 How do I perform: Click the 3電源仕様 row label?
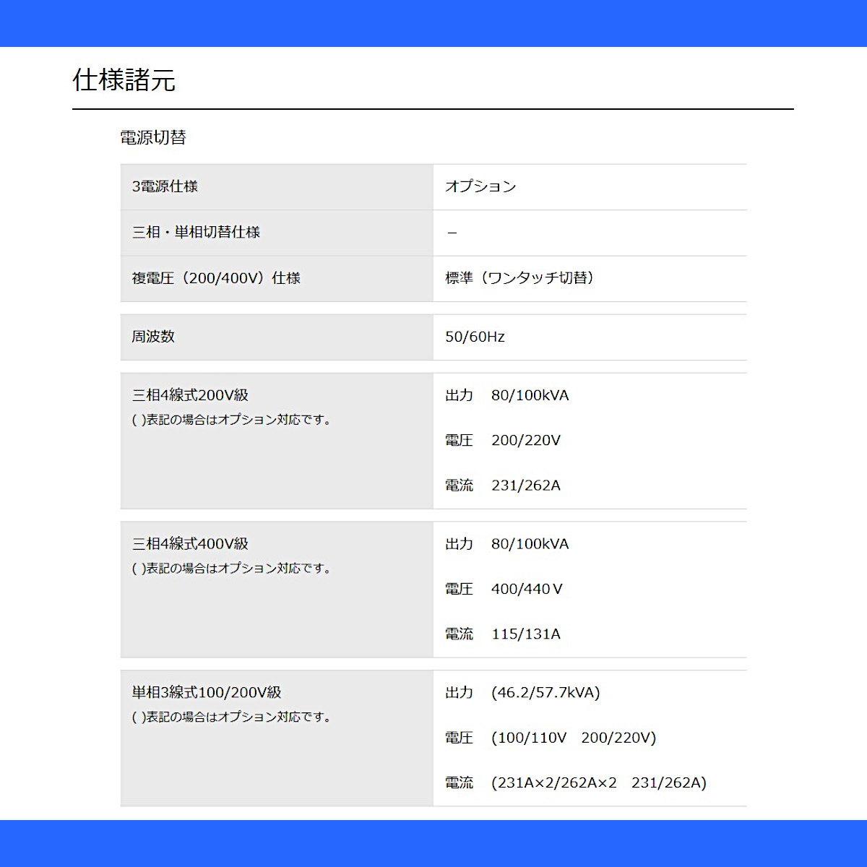pyautogui.click(x=165, y=186)
